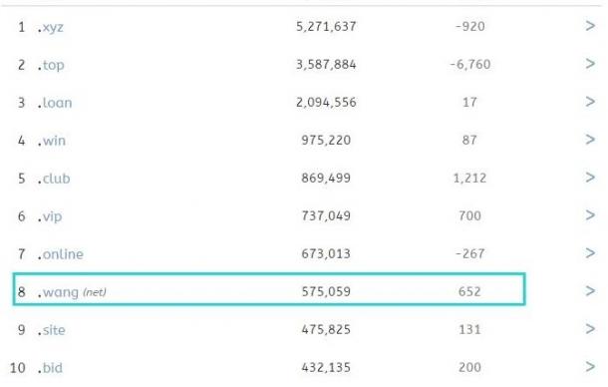The height and width of the screenshot is (387, 608).
Task: Open the .xyz domain link
Action: click(x=51, y=28)
